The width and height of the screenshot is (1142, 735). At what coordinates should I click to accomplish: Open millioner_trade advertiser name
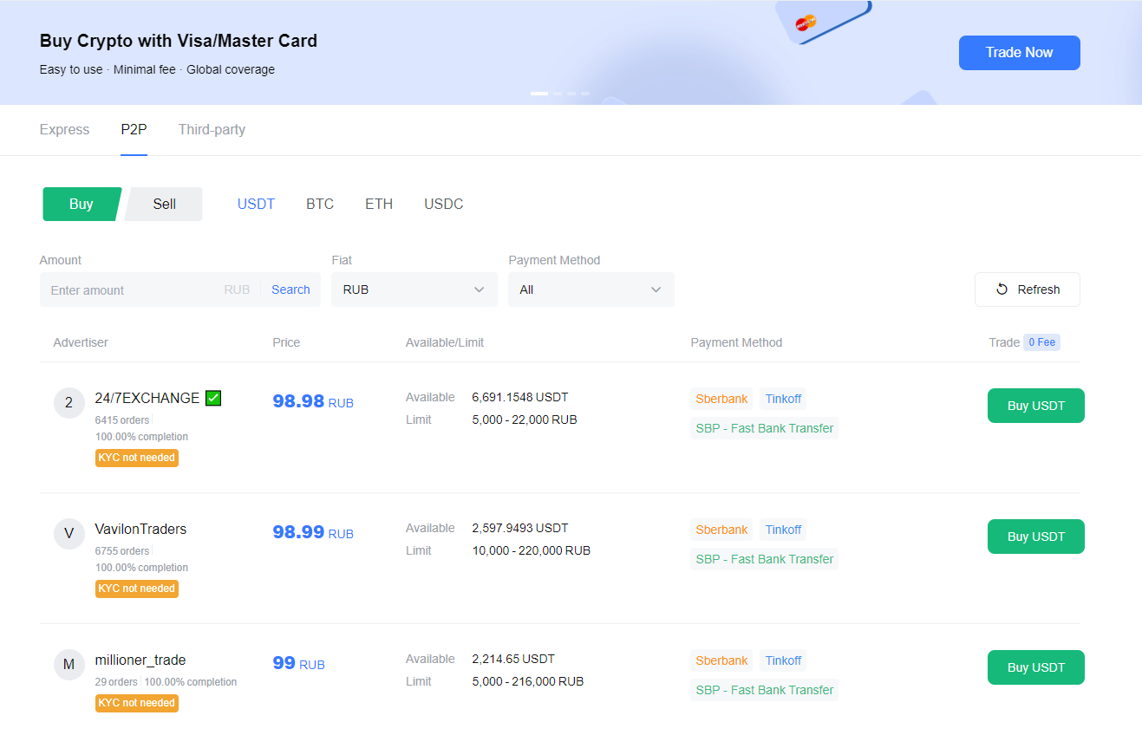click(x=140, y=660)
